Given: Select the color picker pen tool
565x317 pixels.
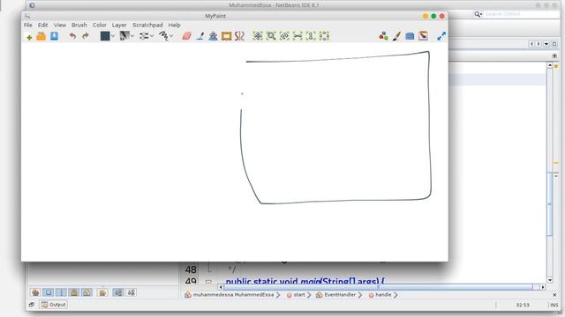Looking at the screenshot, I should pos(200,36).
